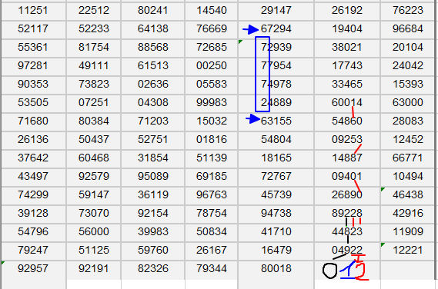The height and width of the screenshot is (289, 438).
Task: Click cell 38021
Action: [347, 48]
